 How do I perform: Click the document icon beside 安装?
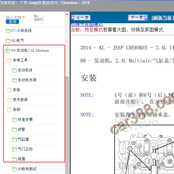[x=10, y=90]
